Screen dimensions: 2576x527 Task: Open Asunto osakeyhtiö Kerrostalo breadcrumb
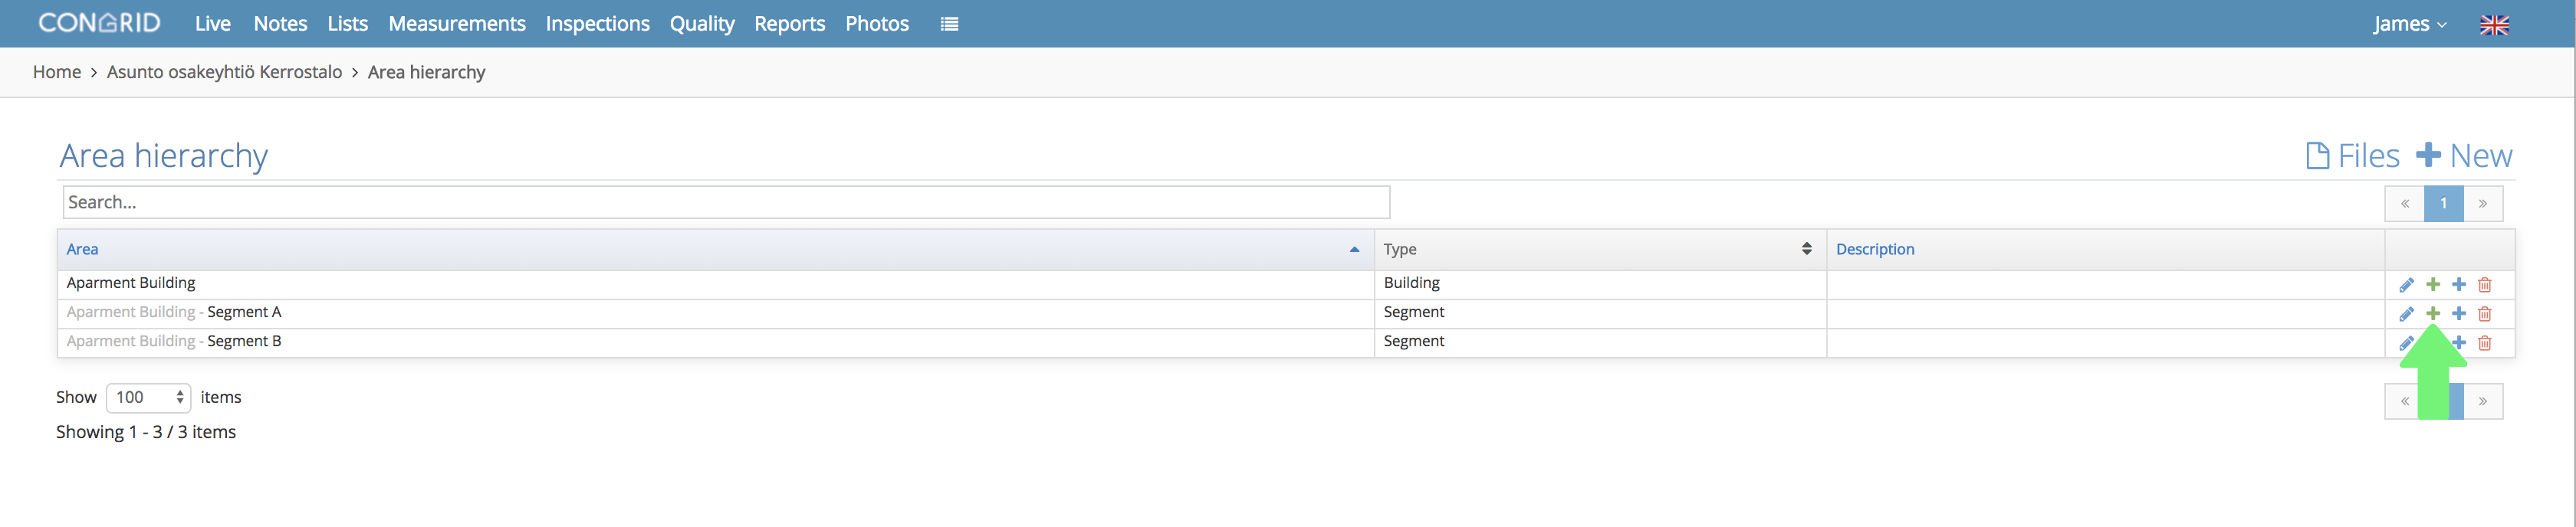pyautogui.click(x=224, y=72)
